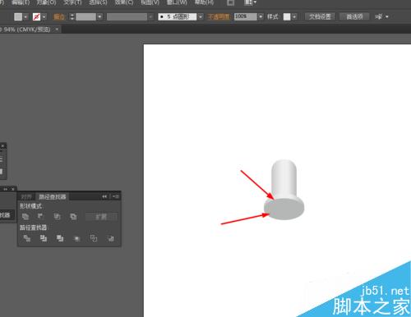The width and height of the screenshot is (411, 317).
Task: Click the Unite shape mode icon
Action: point(25,217)
